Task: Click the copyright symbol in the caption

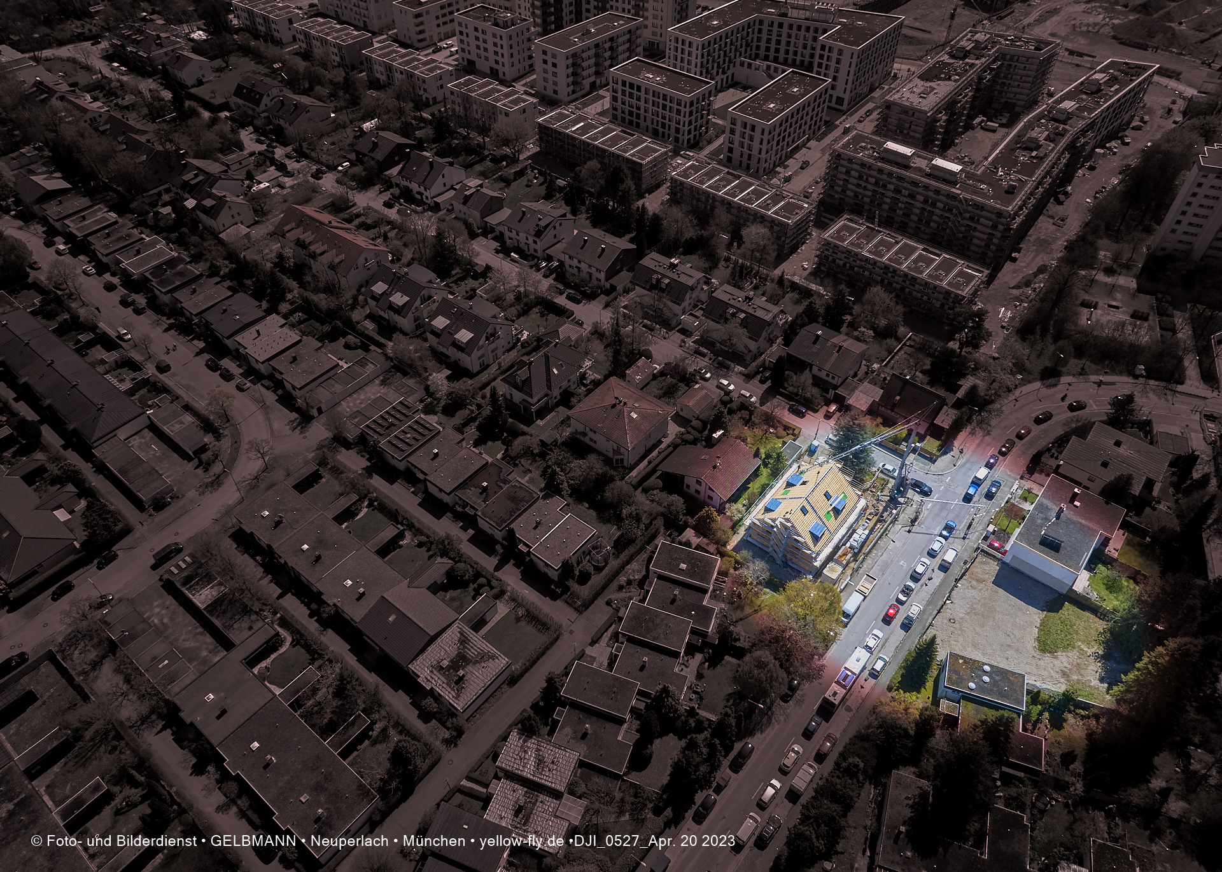Action: pos(35,841)
